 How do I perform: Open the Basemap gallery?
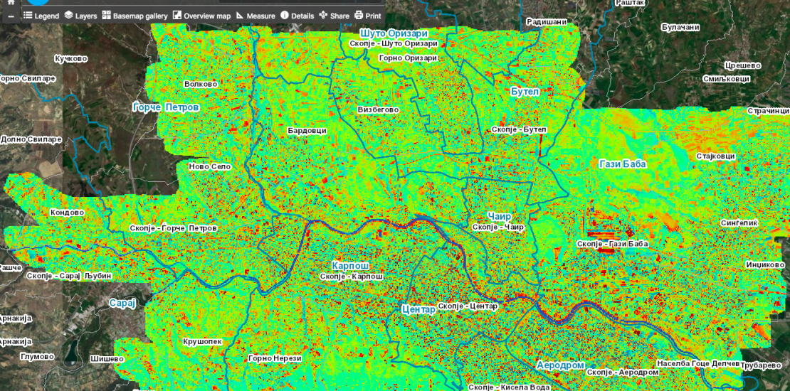[134, 15]
